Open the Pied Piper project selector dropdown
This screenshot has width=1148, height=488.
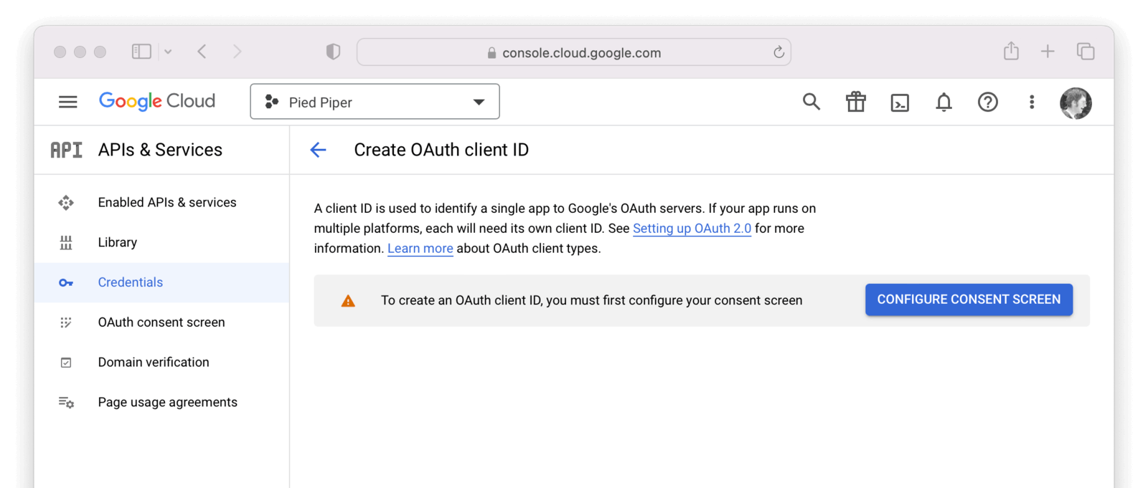375,102
